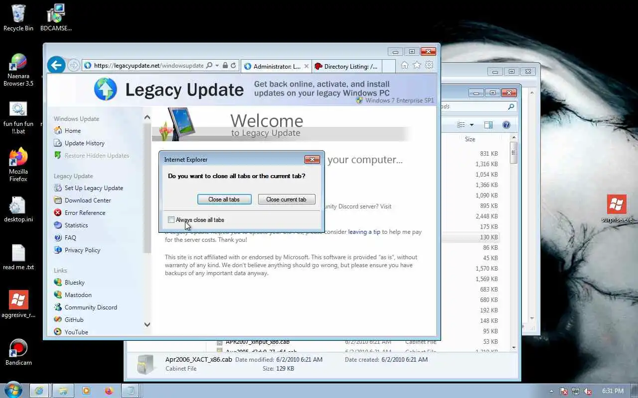The height and width of the screenshot is (398, 638).
Task: Click the Internet Explorer taskbar button
Action: [x=40, y=391]
